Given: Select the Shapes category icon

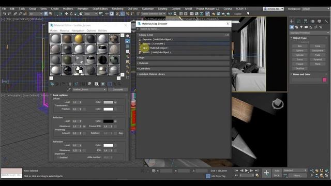Looking at the screenshot, I should pyautogui.click(x=296, y=27).
